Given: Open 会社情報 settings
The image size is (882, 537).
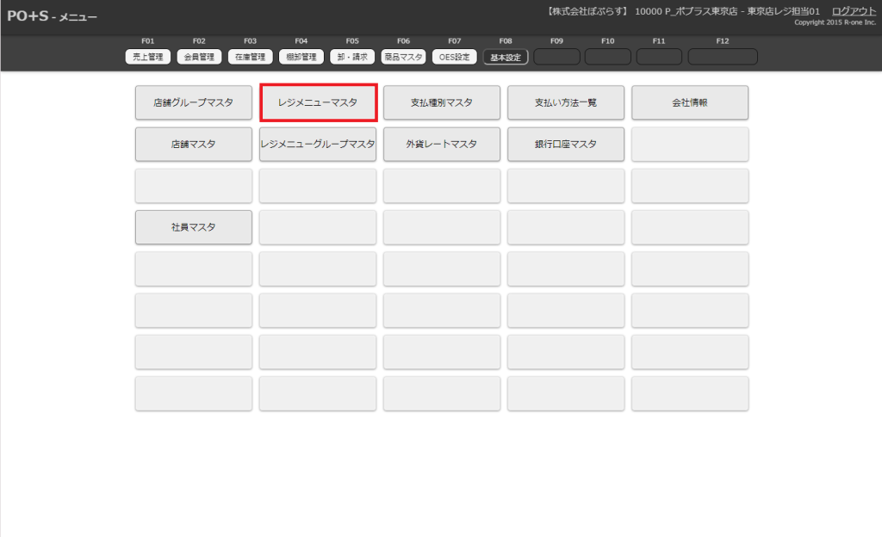Looking at the screenshot, I should [x=690, y=102].
